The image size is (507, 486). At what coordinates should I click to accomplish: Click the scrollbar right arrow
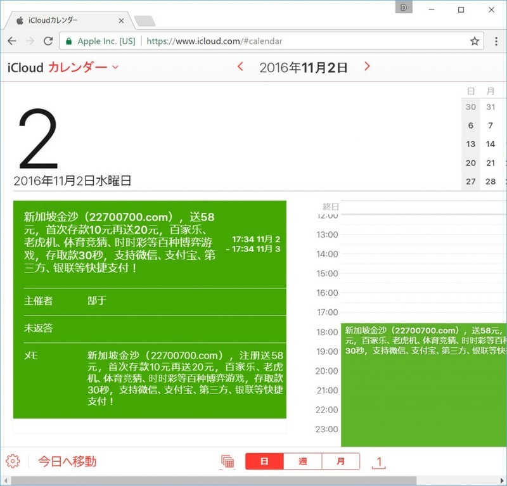502,480
